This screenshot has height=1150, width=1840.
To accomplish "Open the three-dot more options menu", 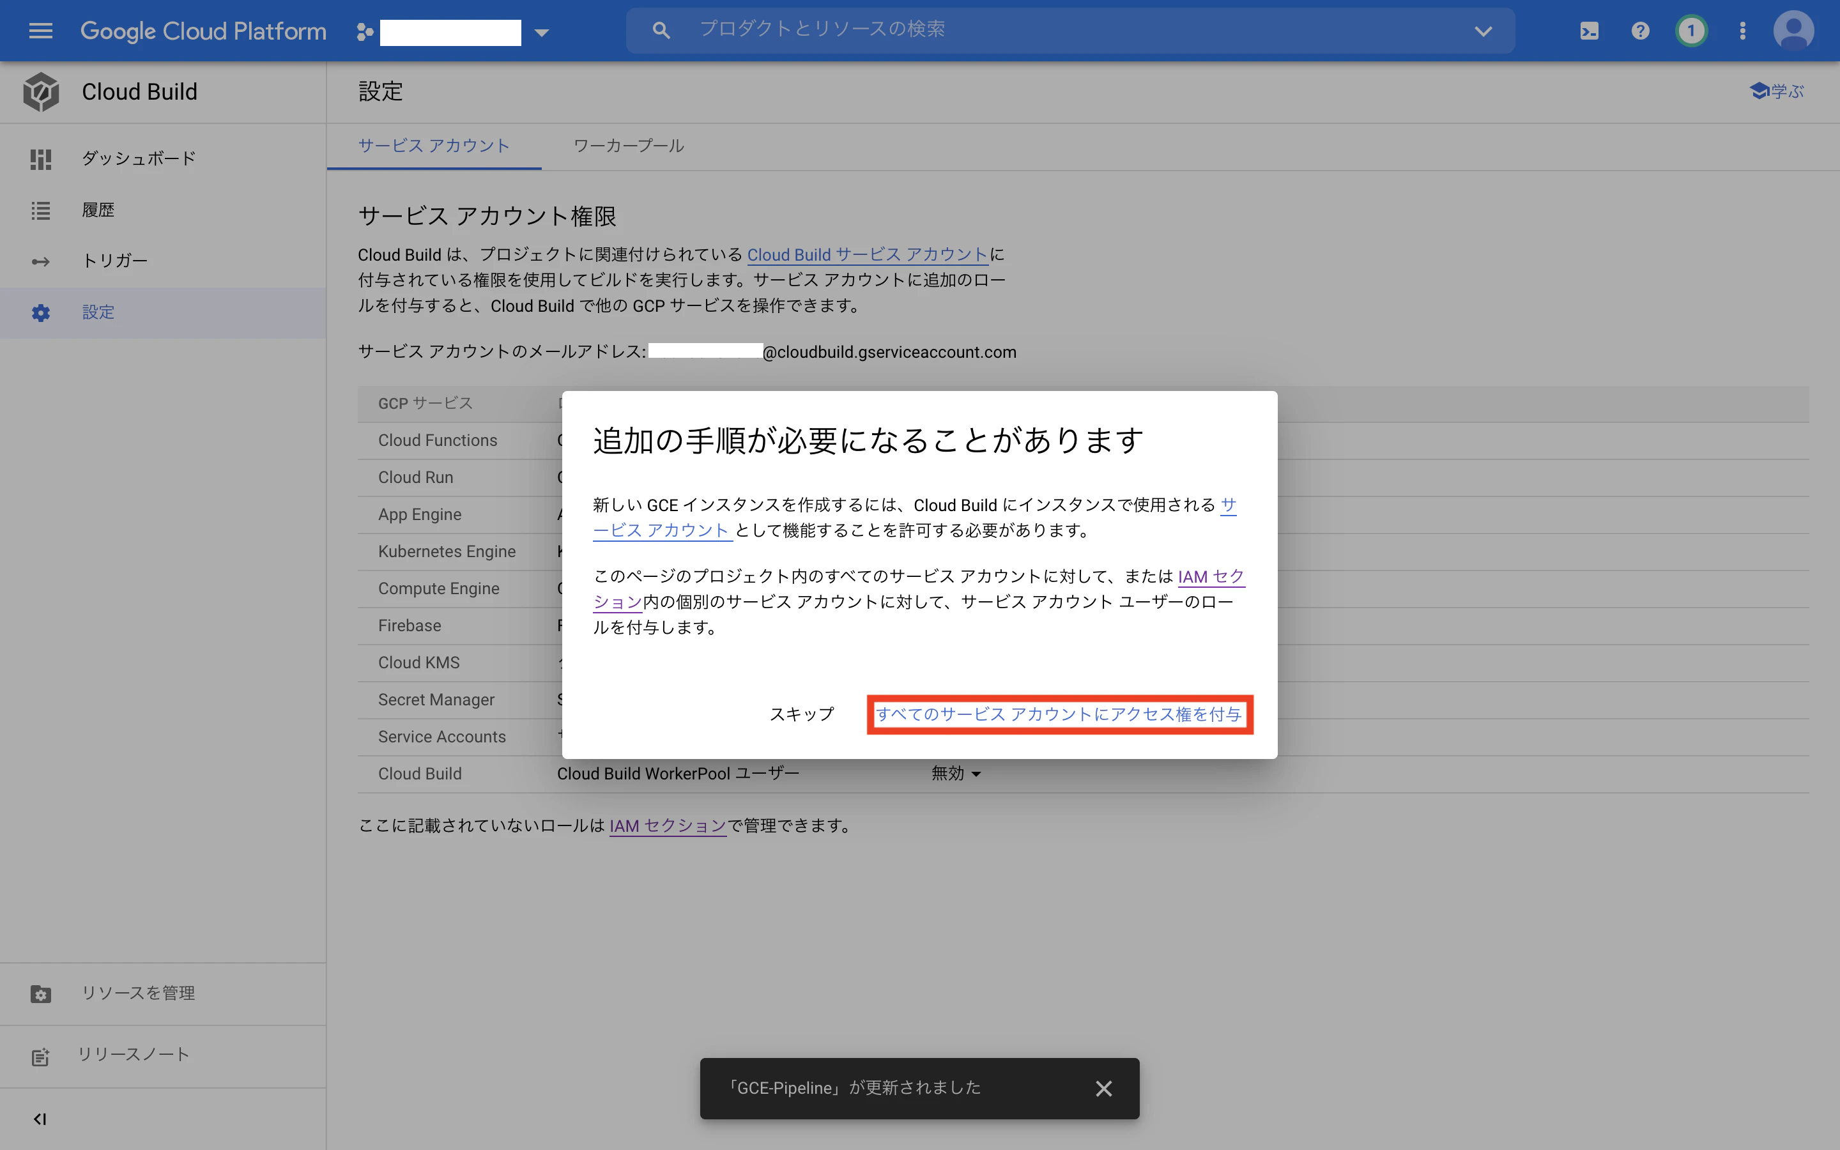I will [x=1742, y=31].
